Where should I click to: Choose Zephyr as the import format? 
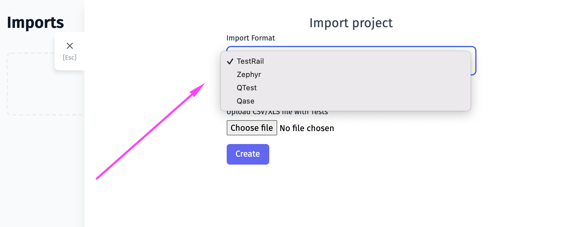(x=346, y=74)
